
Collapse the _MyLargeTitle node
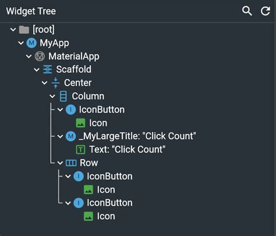pyautogui.click(x=60, y=136)
